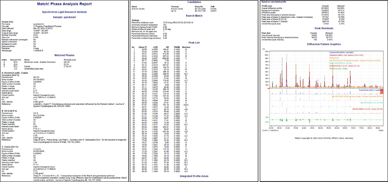Select the "Unidentified peak intensity" row label

pos(272,40)
